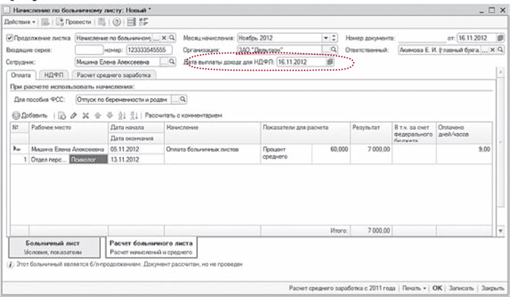510x297 pixels.
Task: Click the Записать button
Action: click(461, 287)
